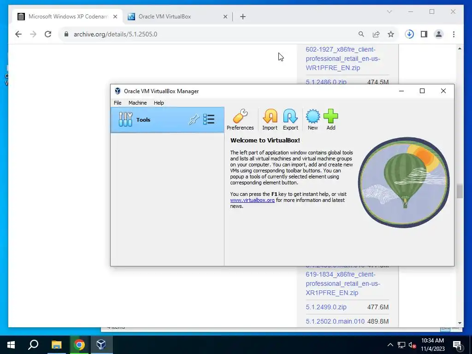Follow the www.virtualbox.org link
Image resolution: width=472 pixels, height=354 pixels.
[x=252, y=200]
